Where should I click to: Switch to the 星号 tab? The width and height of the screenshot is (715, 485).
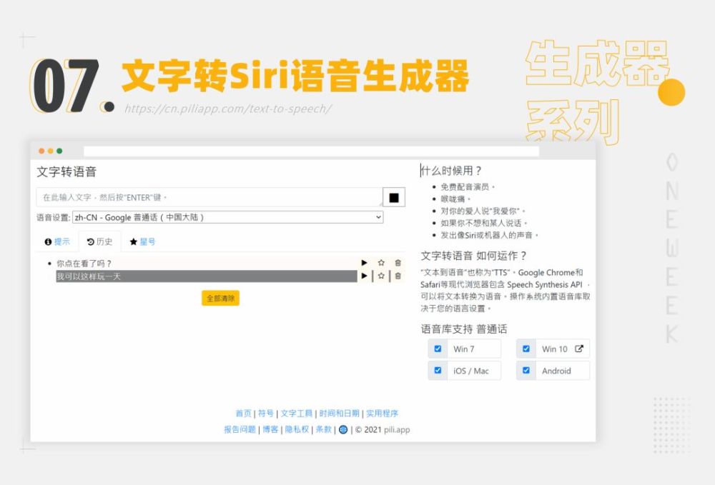[x=143, y=242]
